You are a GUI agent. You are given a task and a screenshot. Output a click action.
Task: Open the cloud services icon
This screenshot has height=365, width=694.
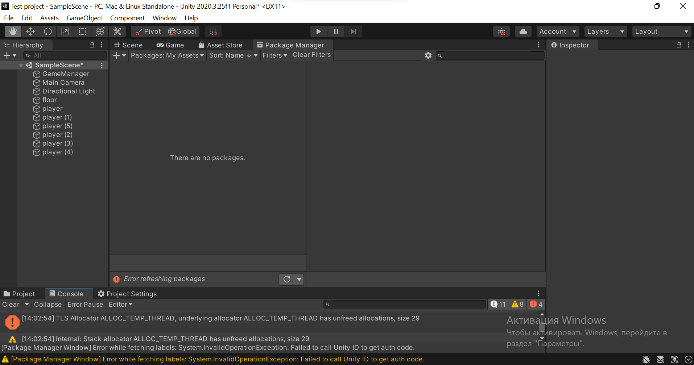523,32
